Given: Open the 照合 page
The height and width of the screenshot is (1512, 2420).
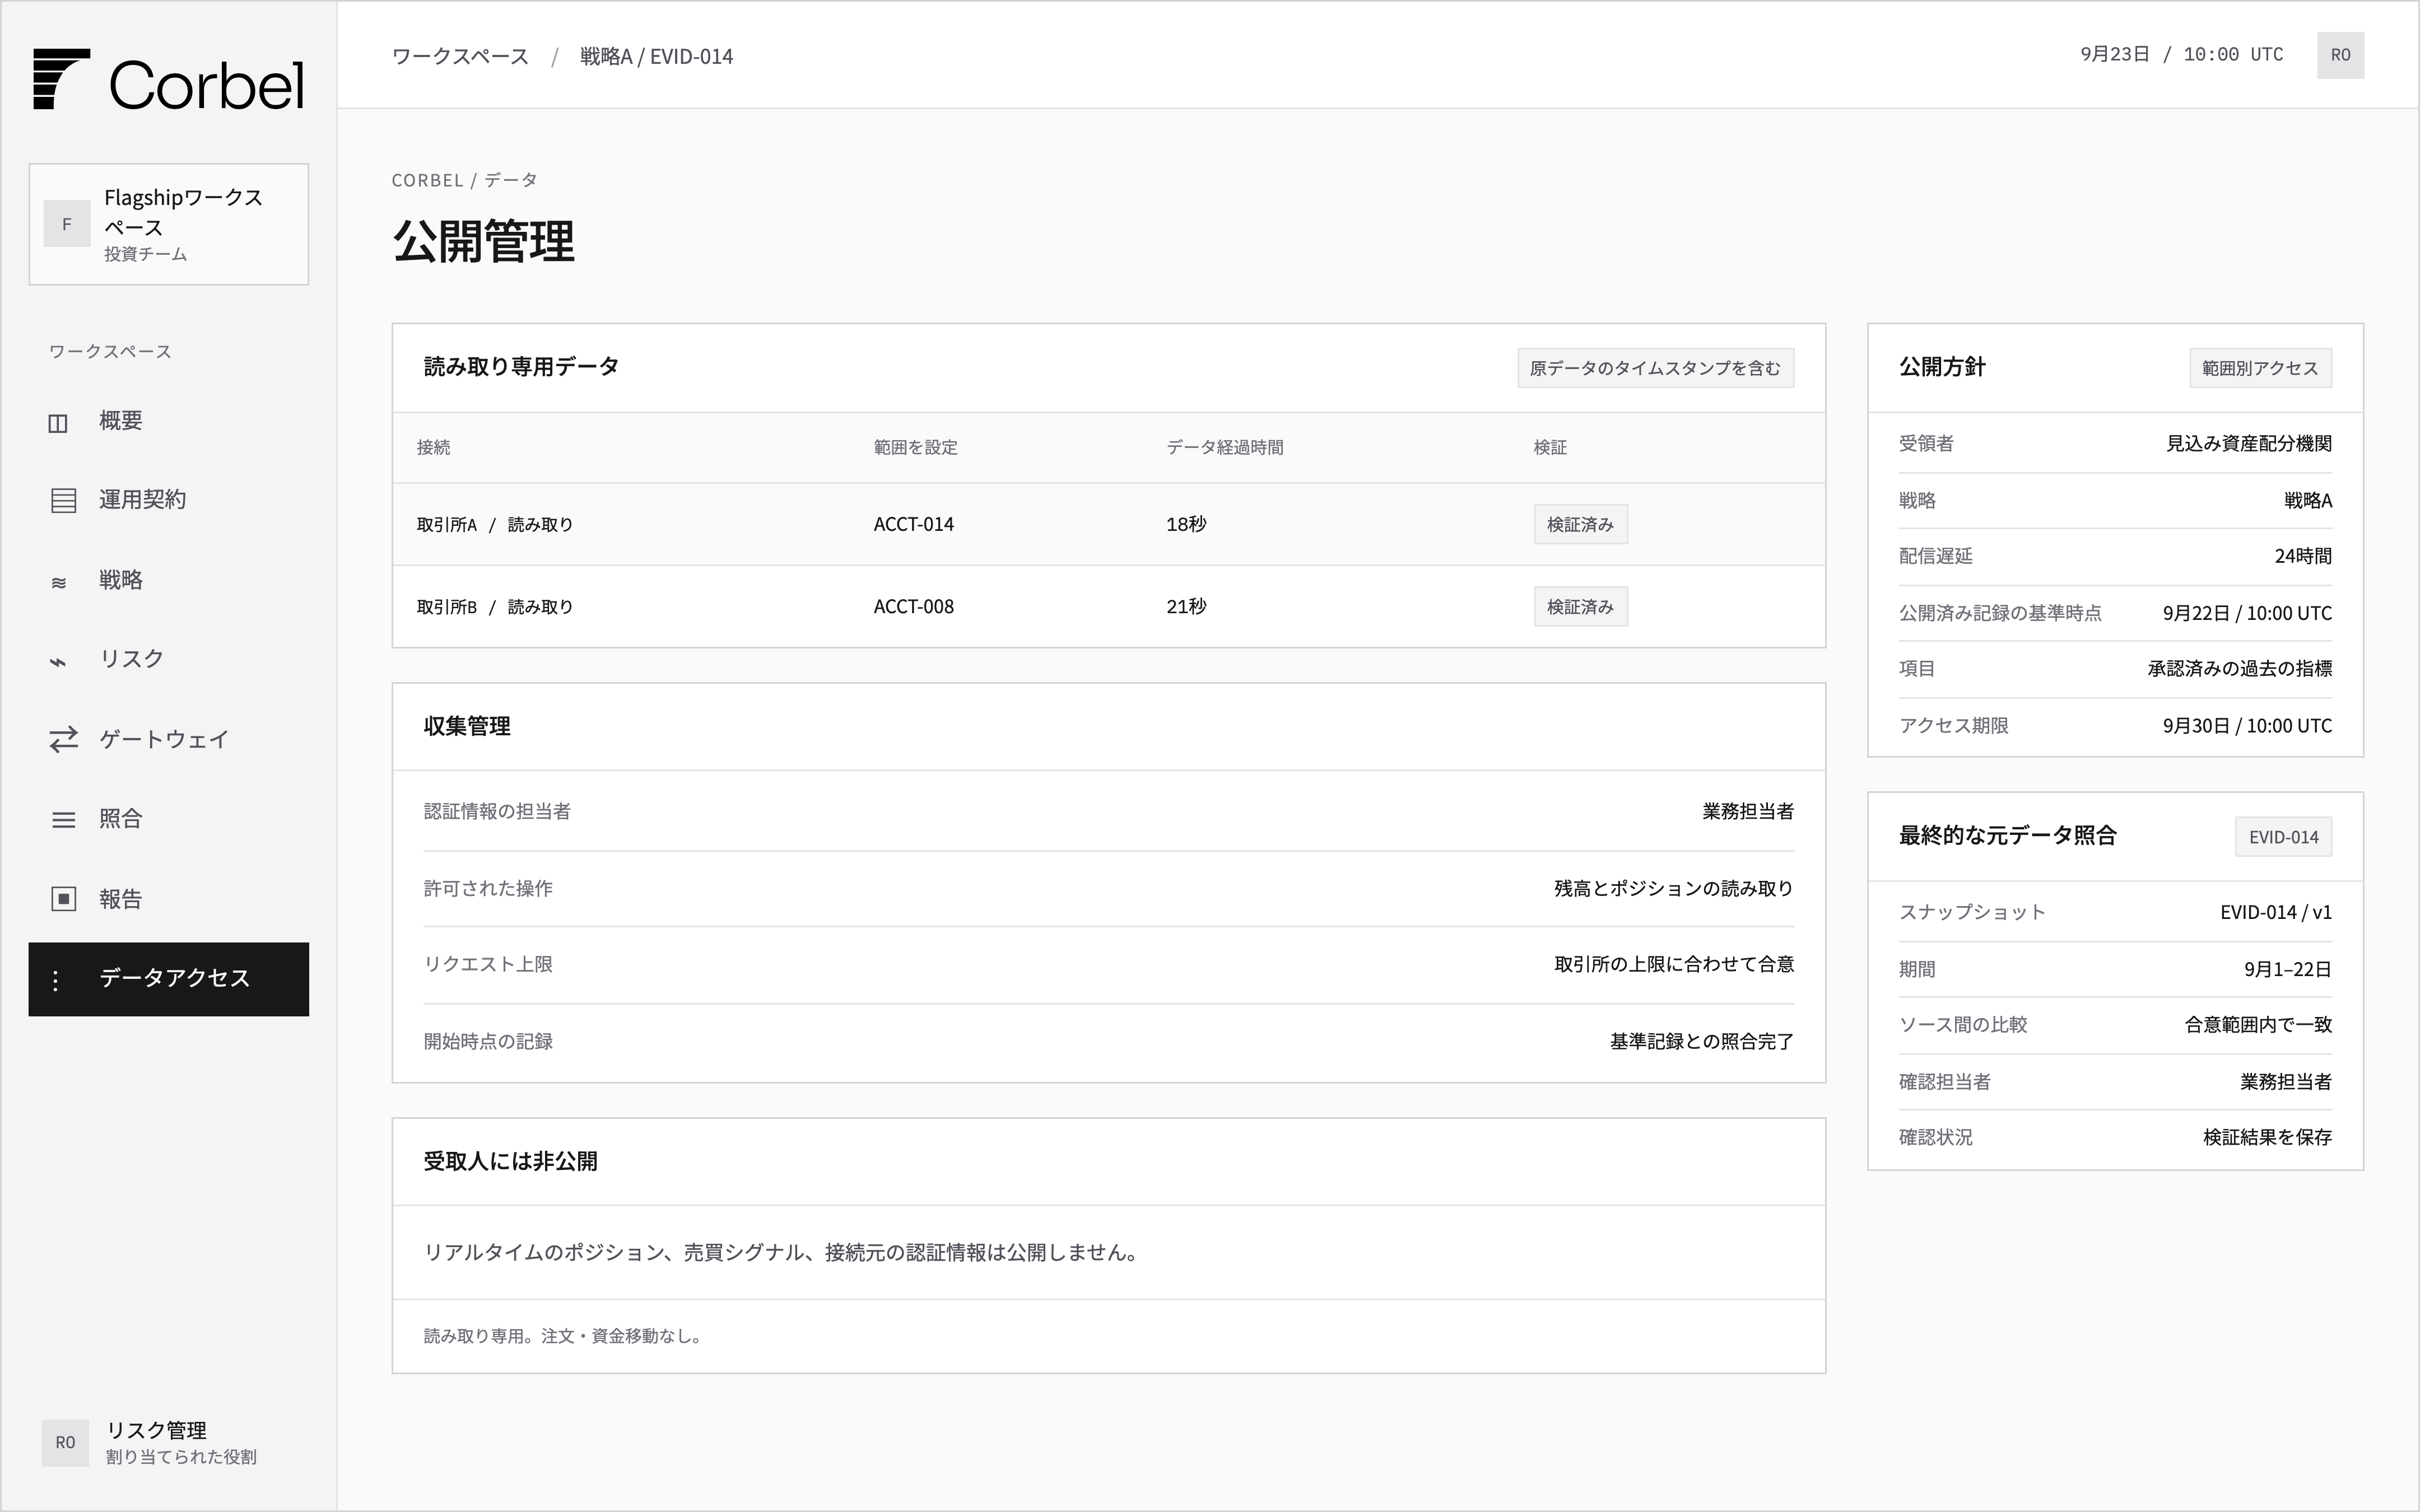Looking at the screenshot, I should 168,820.
